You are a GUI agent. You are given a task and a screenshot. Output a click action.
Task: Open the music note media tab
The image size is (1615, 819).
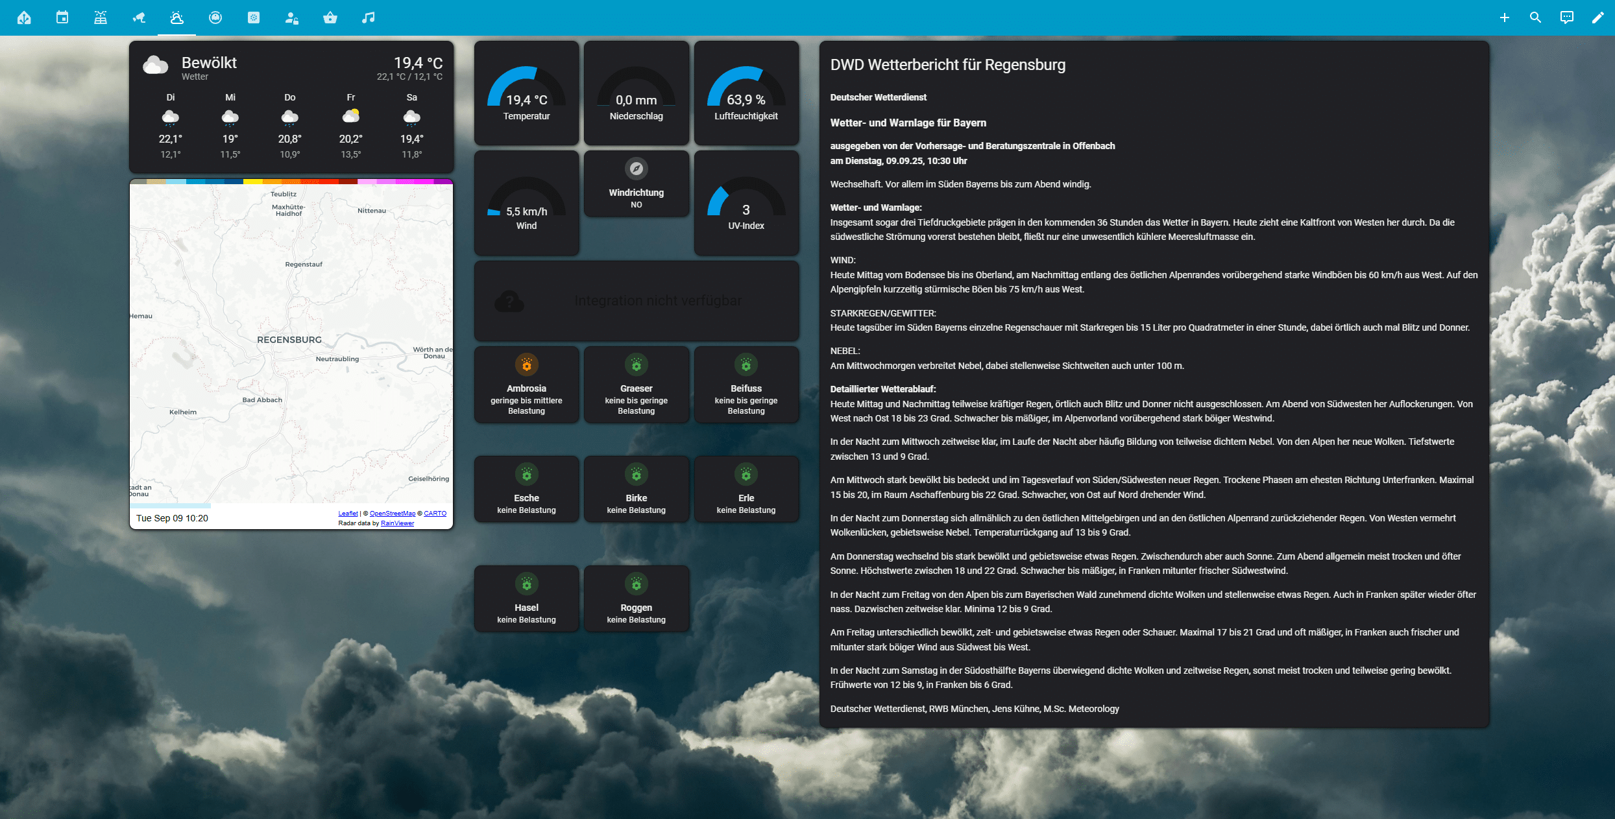(369, 18)
